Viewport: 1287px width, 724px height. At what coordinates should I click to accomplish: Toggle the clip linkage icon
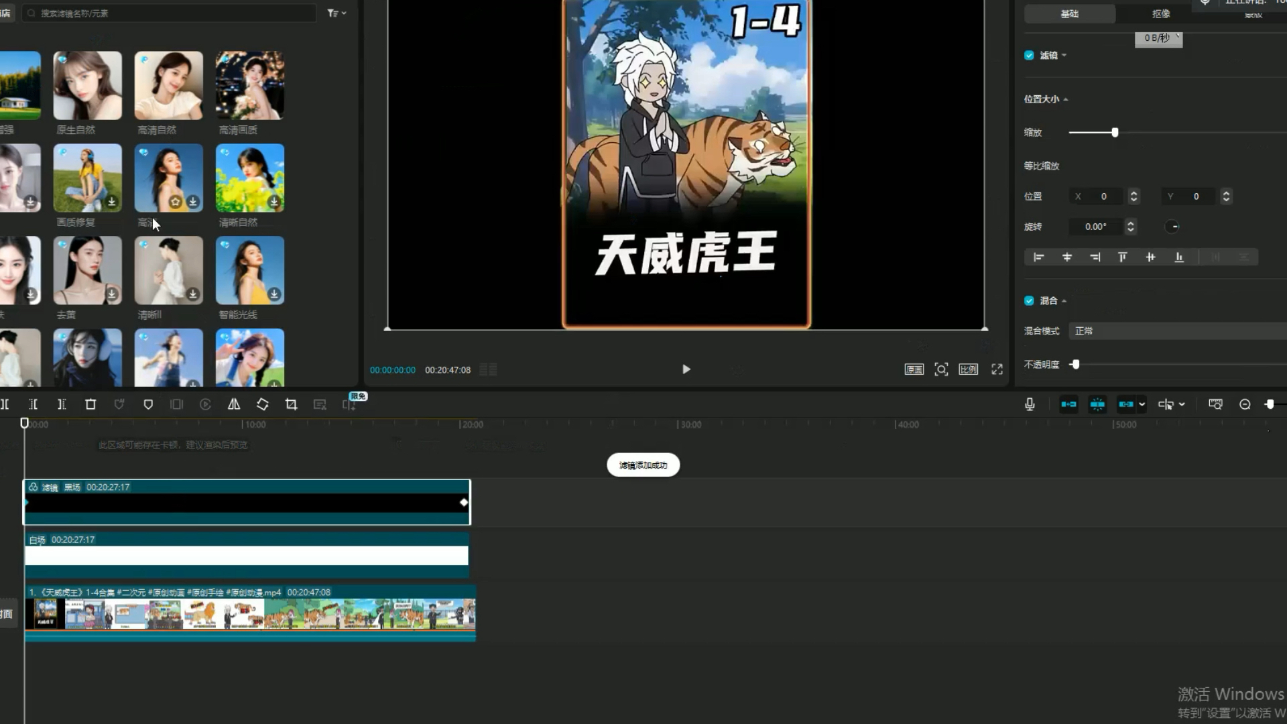[1126, 404]
